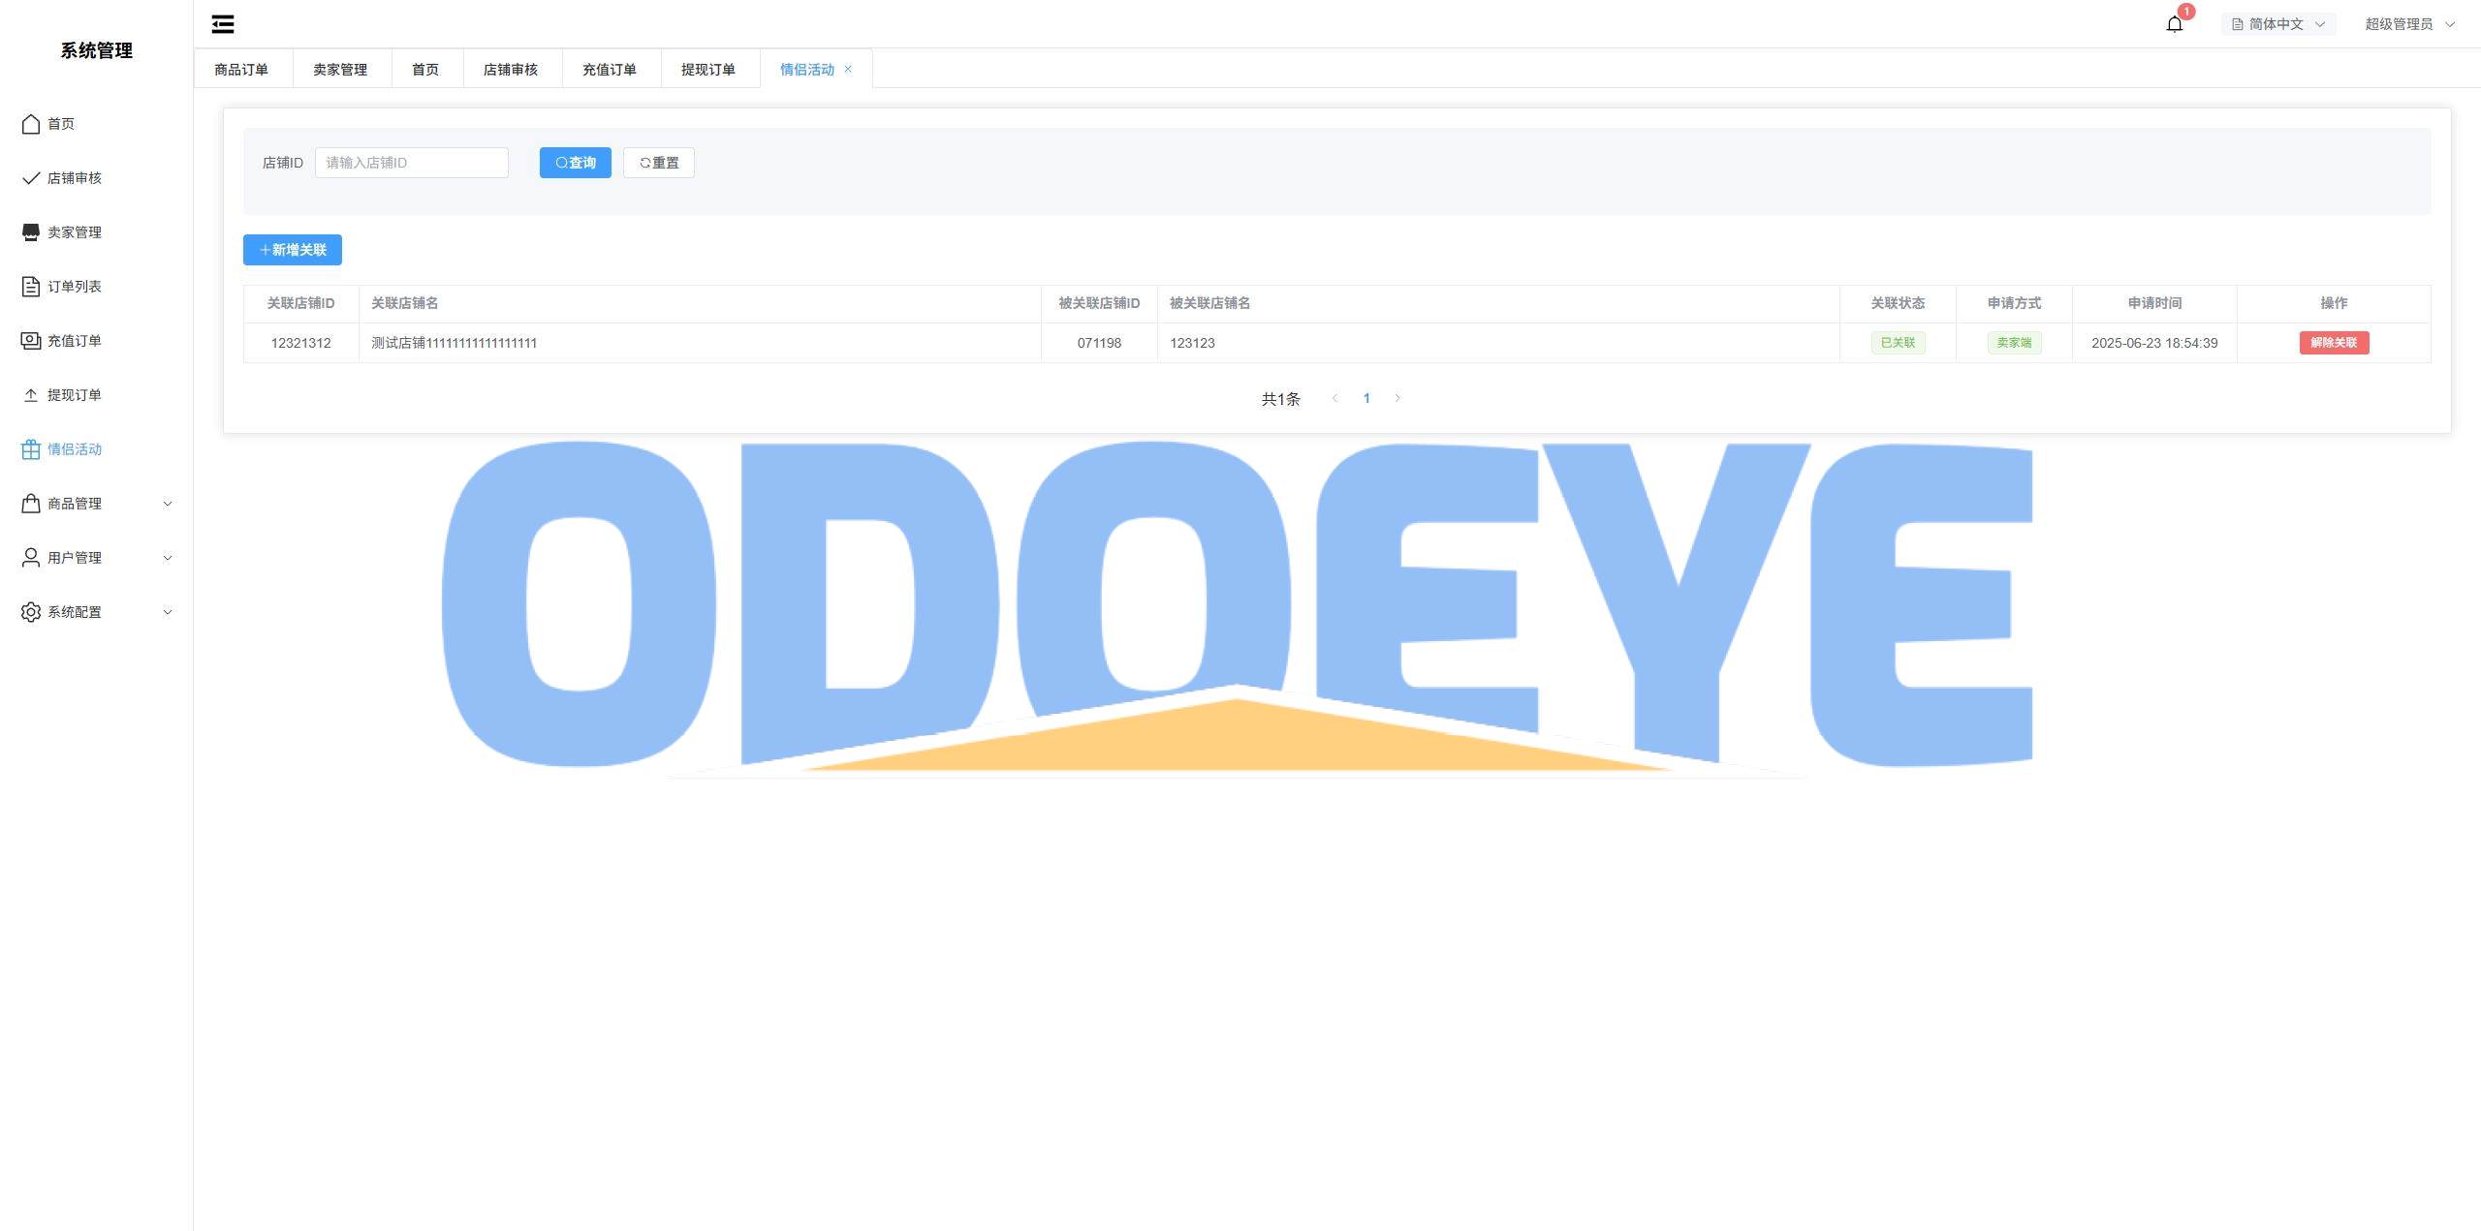The image size is (2481, 1231).
Task: Click the 解除关联 red button
Action: pos(2334,343)
